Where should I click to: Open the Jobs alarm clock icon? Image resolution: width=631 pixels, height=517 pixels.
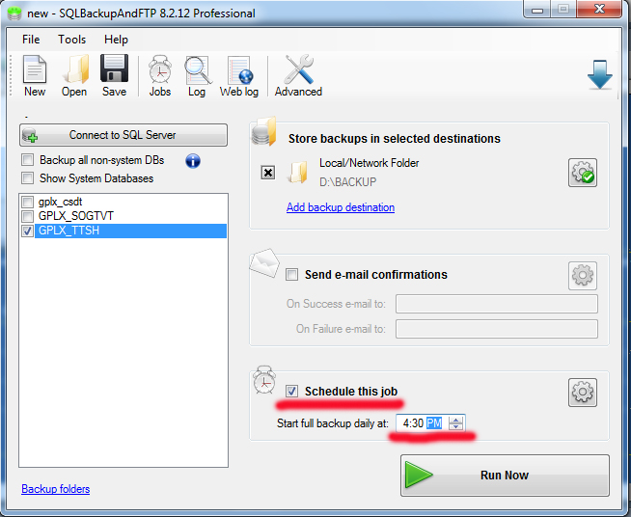(160, 76)
